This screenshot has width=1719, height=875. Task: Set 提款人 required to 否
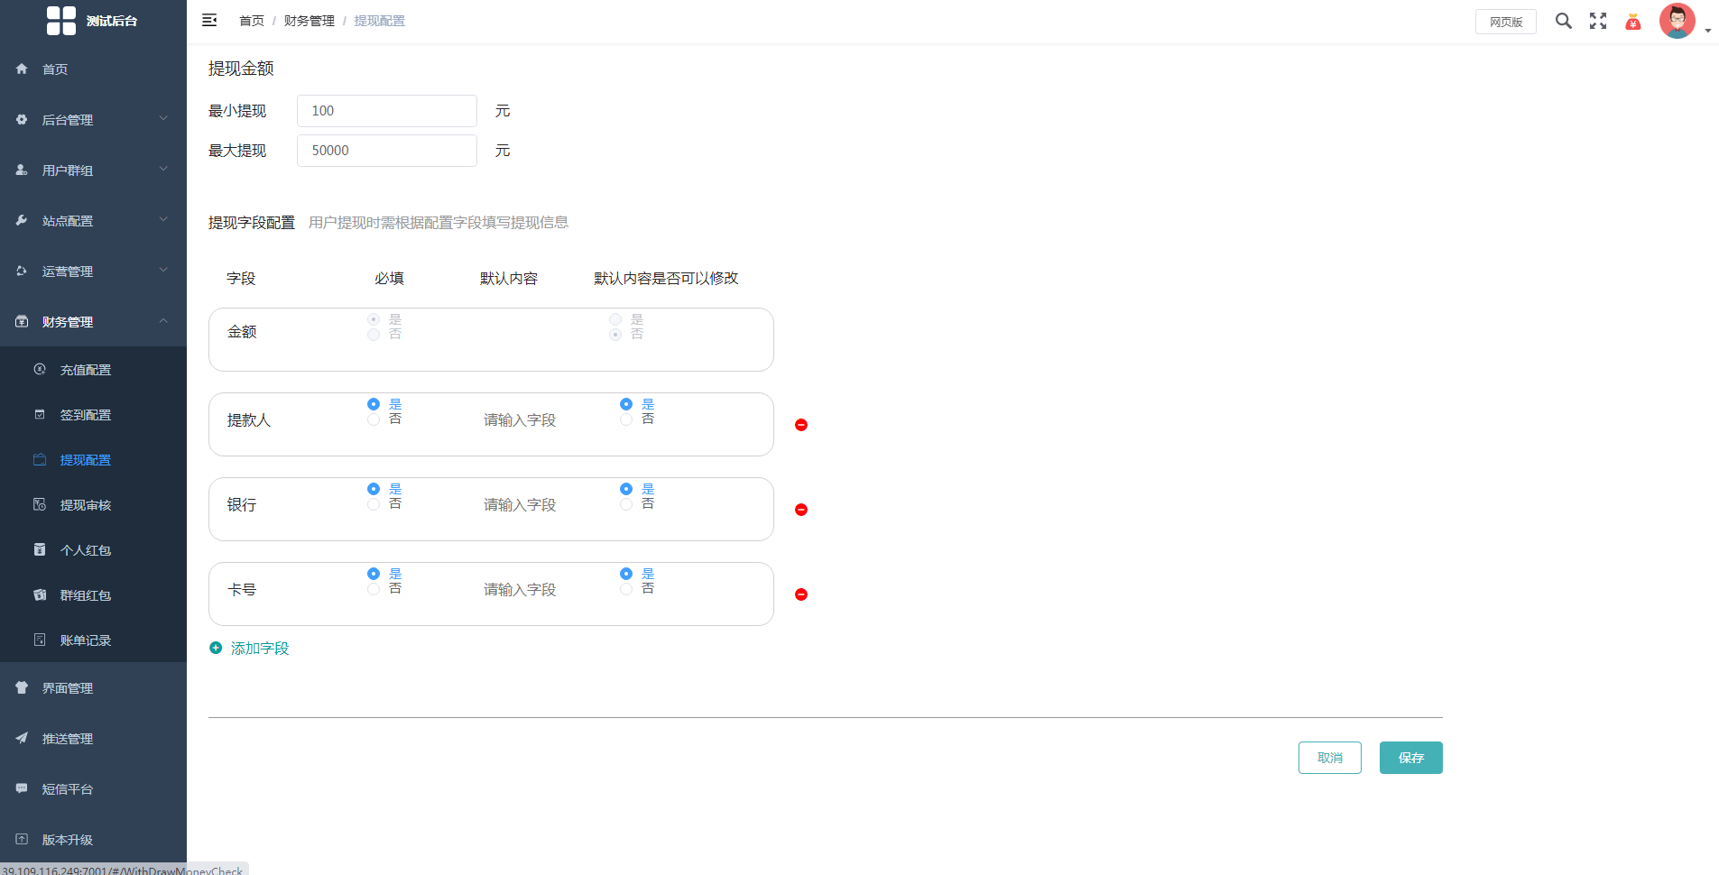[x=374, y=419]
